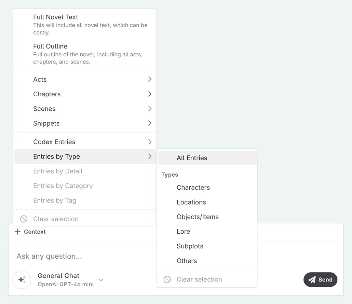Screen dimensions: 352x304
Task: Click the Clear selection icon in Types submenu
Action: (167, 279)
